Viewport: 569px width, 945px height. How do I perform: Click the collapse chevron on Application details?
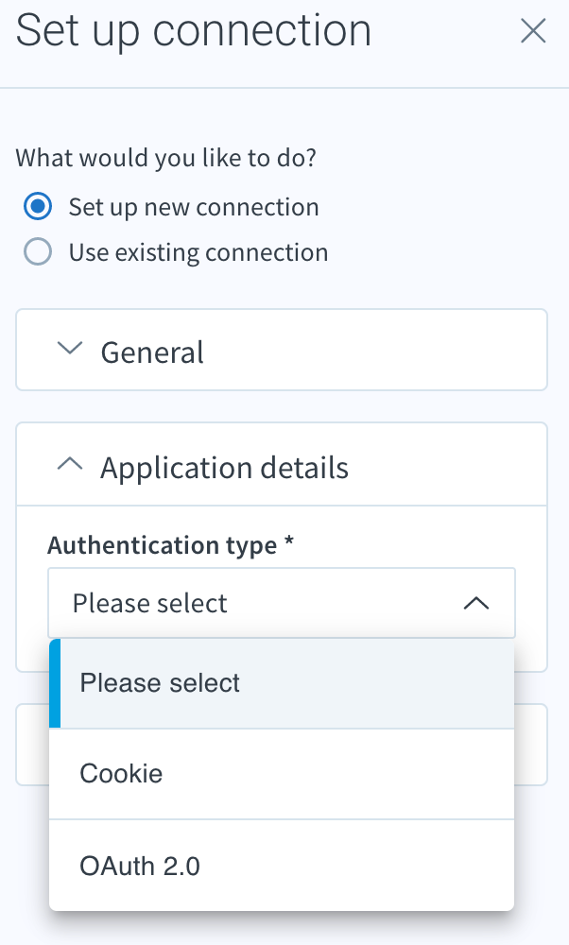point(69,463)
